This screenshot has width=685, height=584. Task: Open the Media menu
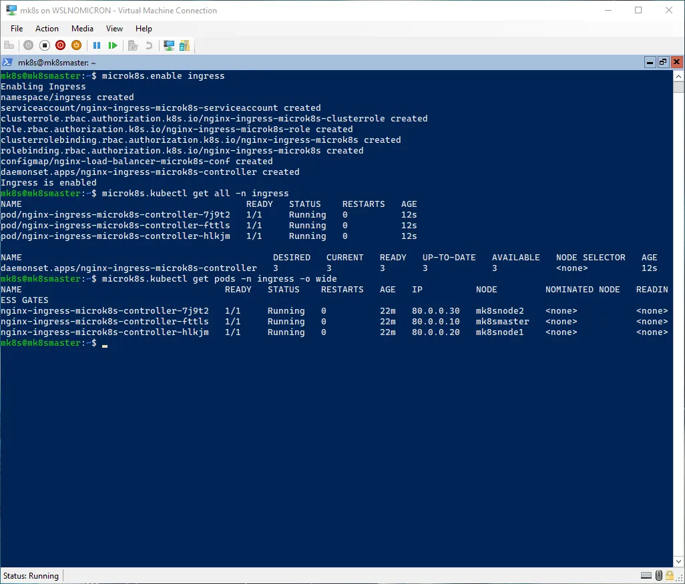[82, 29]
